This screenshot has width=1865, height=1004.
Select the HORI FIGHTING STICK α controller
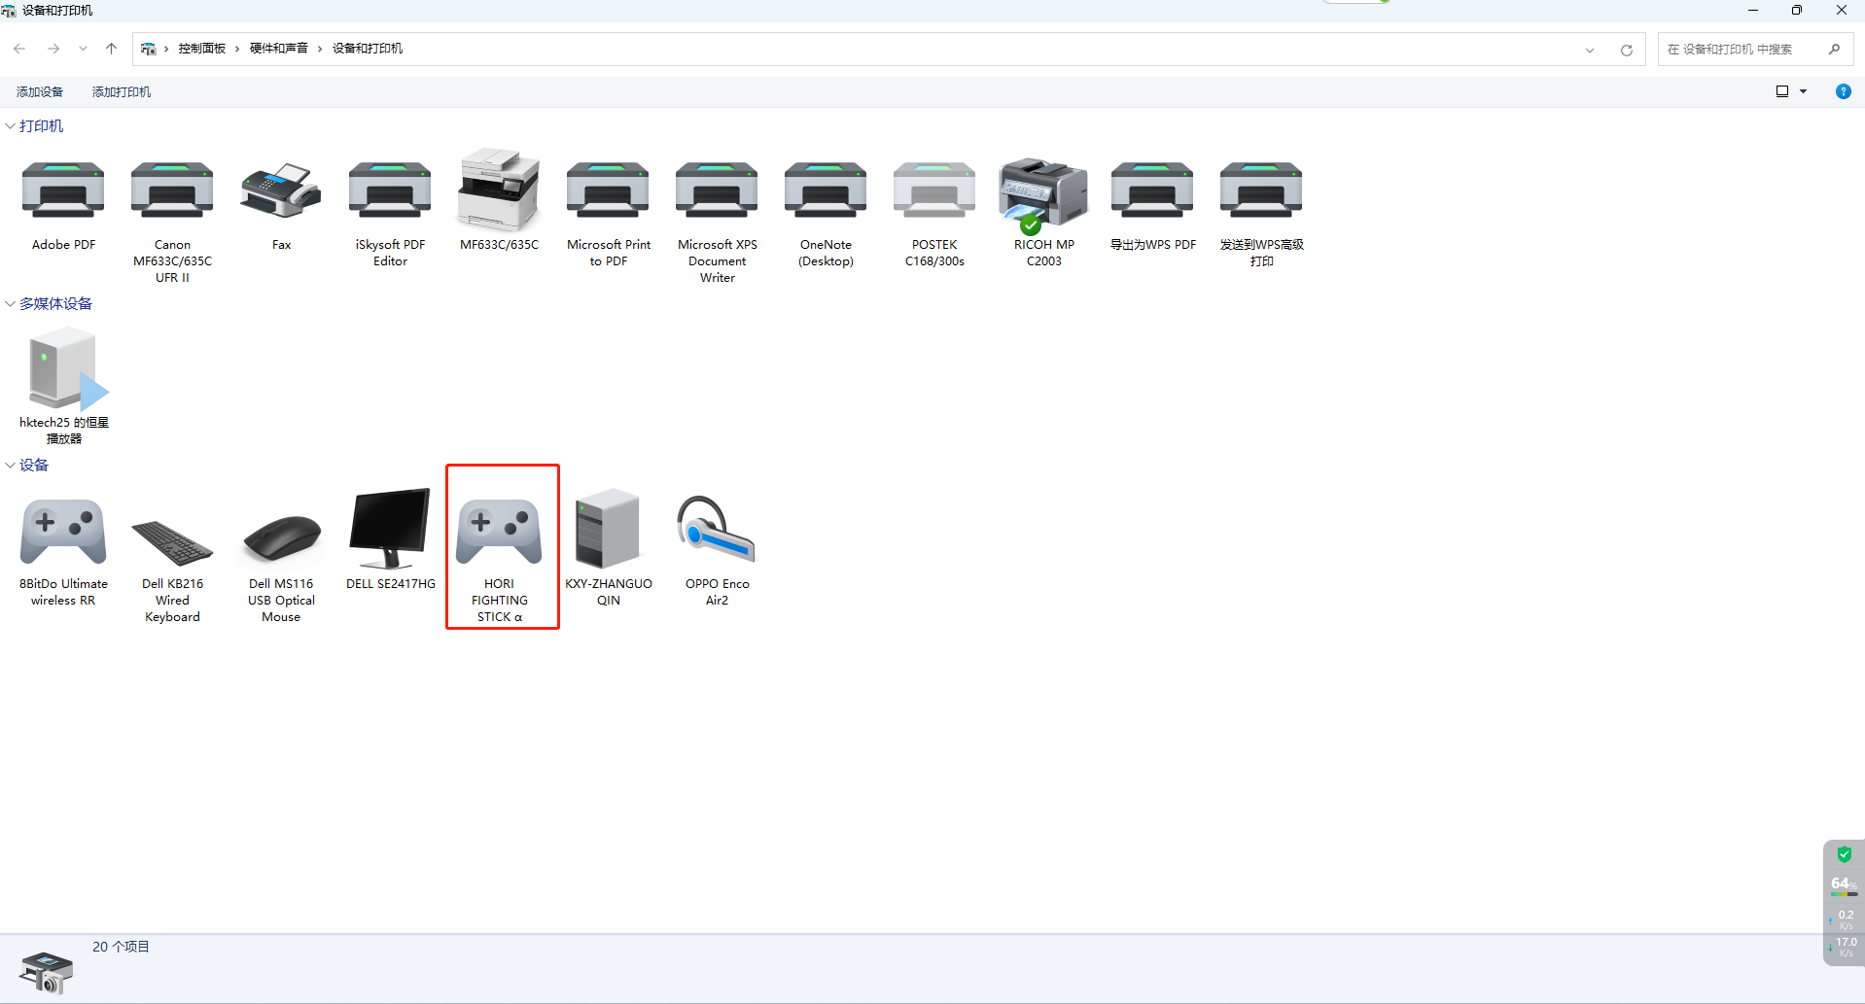pos(499,532)
